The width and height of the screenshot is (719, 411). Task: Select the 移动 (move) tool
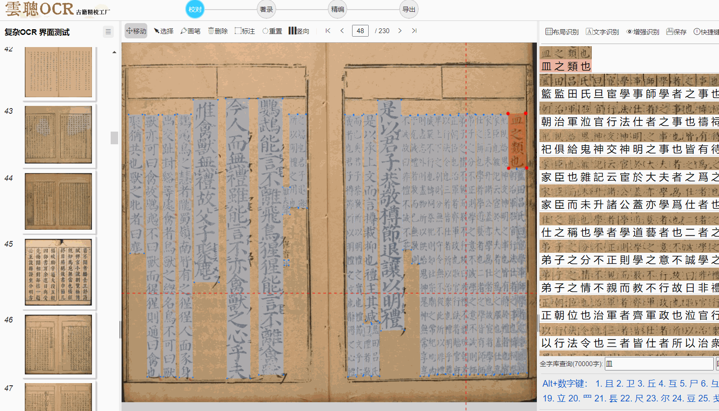pos(136,31)
